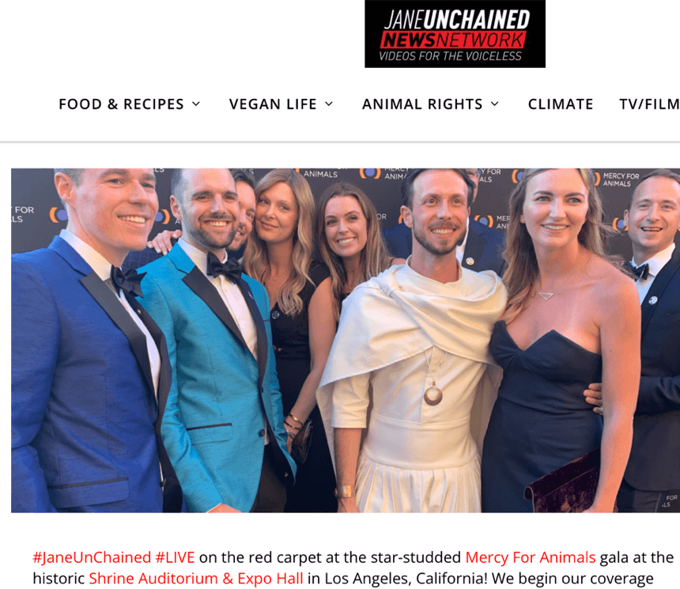The image size is (680, 589).
Task: Open Shrine Auditorium & Expo Hall link
Action: 196,579
